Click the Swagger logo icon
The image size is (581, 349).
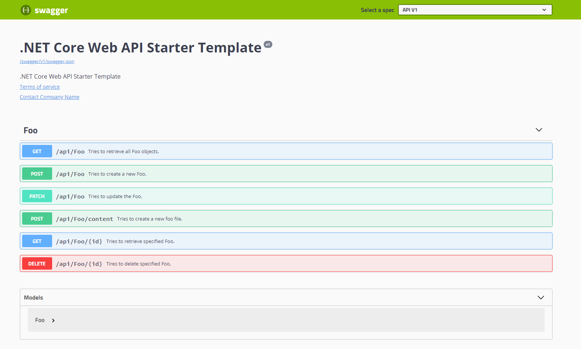(x=26, y=10)
